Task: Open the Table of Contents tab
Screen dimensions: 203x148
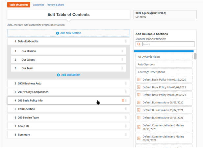Action: point(19,5)
